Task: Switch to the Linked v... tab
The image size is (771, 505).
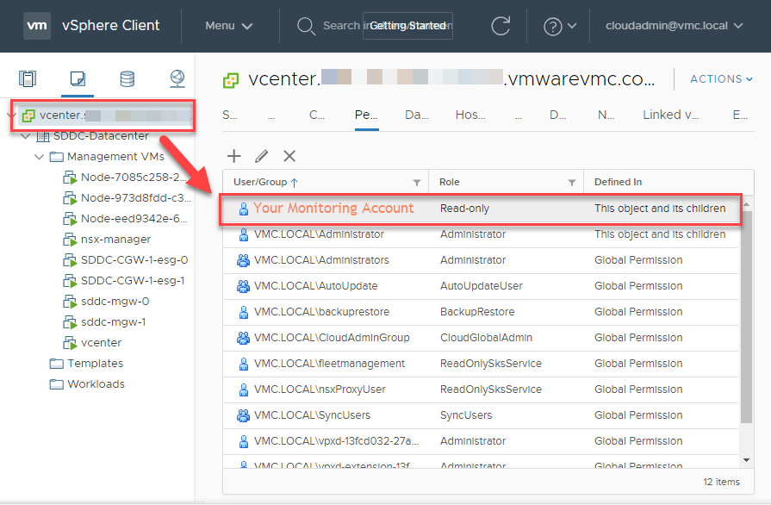Action: [671, 115]
